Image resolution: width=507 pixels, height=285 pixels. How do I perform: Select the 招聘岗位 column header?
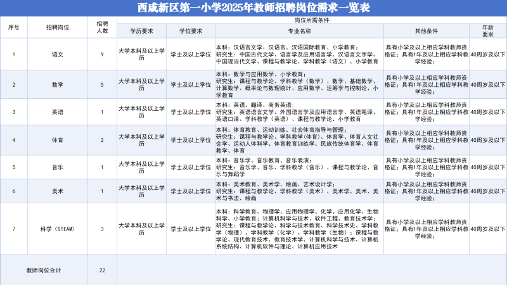(58, 29)
